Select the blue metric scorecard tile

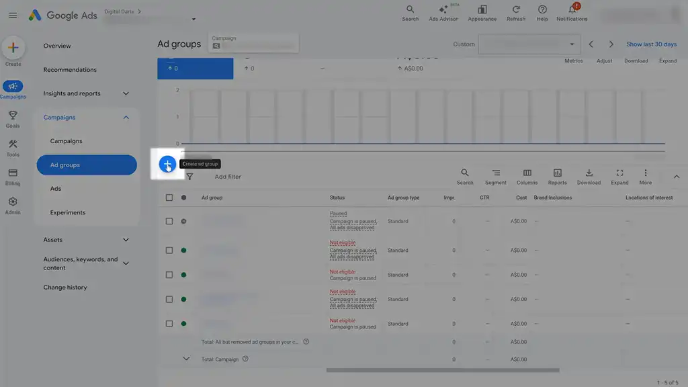(196, 69)
